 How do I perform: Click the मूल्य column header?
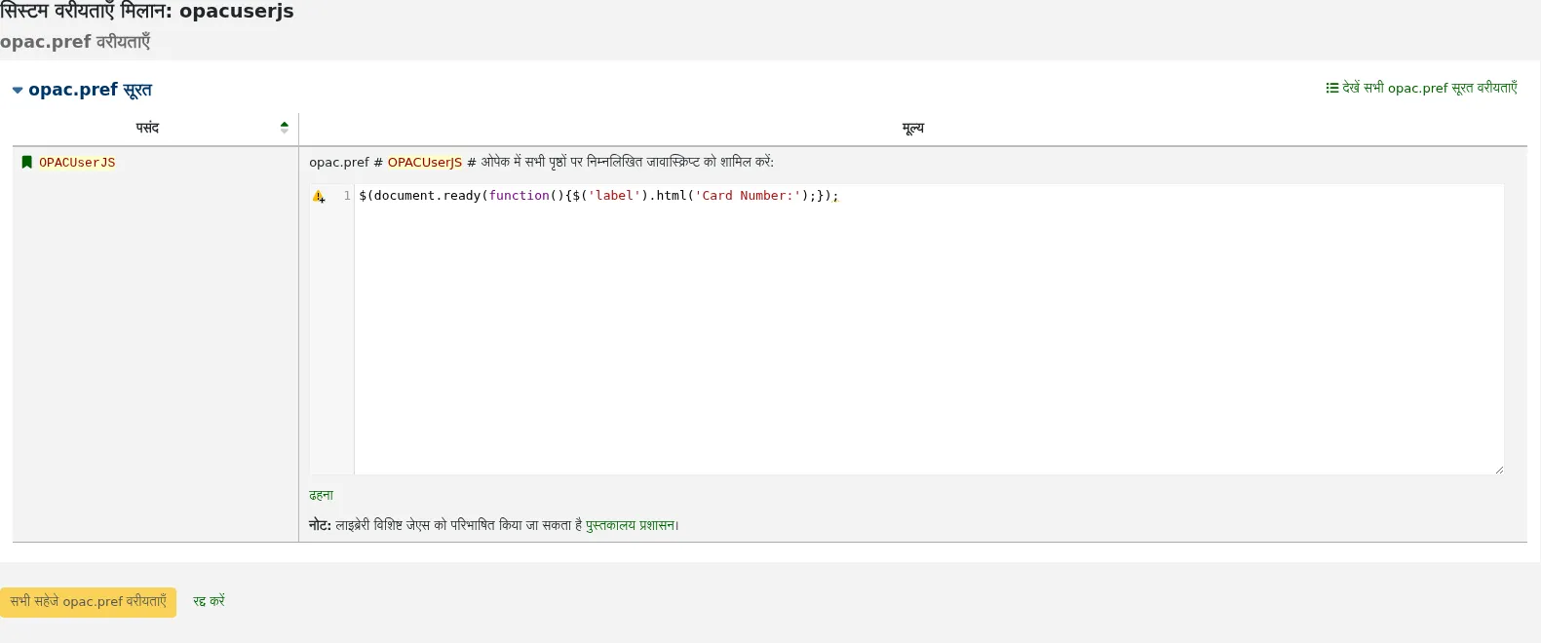(913, 128)
